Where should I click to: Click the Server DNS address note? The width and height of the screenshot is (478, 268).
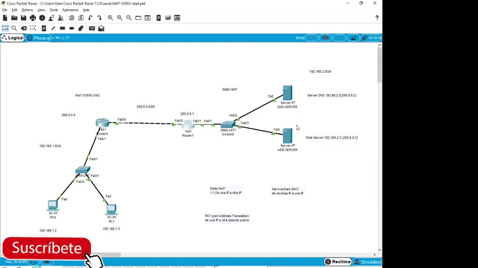coord(332,96)
